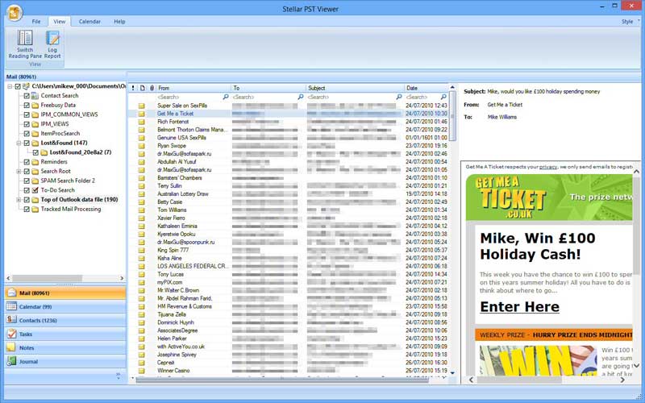This screenshot has width=645, height=403.
Task: Open the File menu
Action: pos(36,22)
